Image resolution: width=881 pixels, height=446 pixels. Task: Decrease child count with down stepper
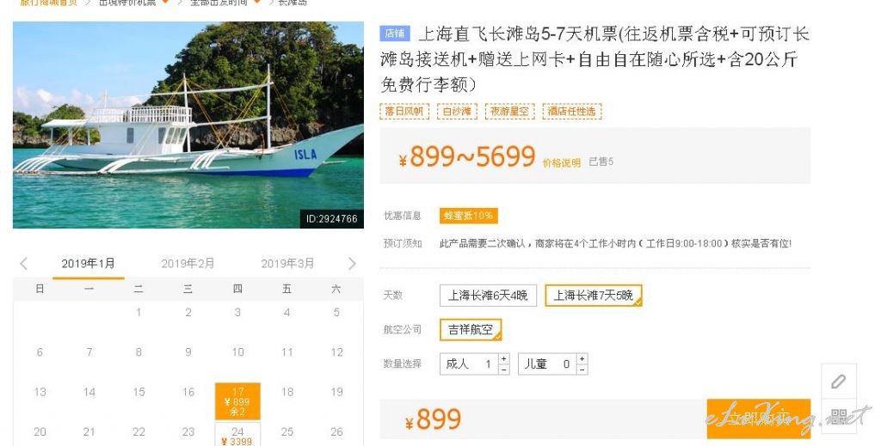click(x=582, y=370)
